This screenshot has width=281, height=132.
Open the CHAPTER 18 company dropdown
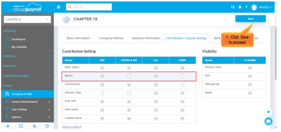27,20
